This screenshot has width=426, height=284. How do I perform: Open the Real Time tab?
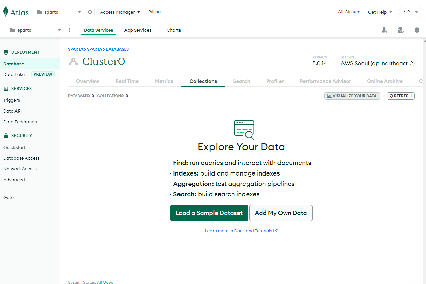[x=127, y=81]
